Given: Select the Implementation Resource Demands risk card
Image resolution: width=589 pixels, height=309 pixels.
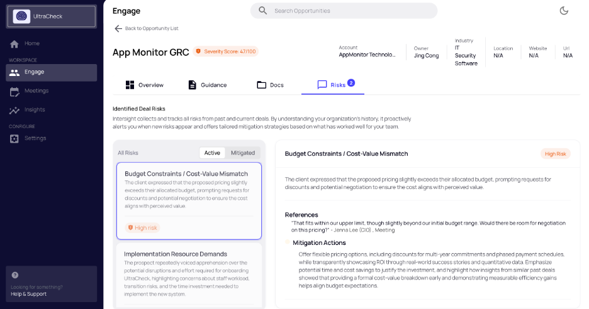Looking at the screenshot, I should [x=189, y=275].
